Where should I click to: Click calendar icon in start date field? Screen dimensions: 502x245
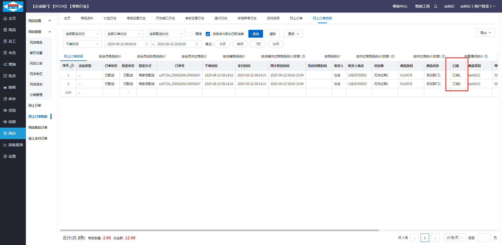click(x=147, y=44)
